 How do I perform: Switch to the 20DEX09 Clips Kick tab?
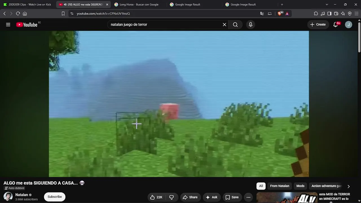(x=27, y=5)
